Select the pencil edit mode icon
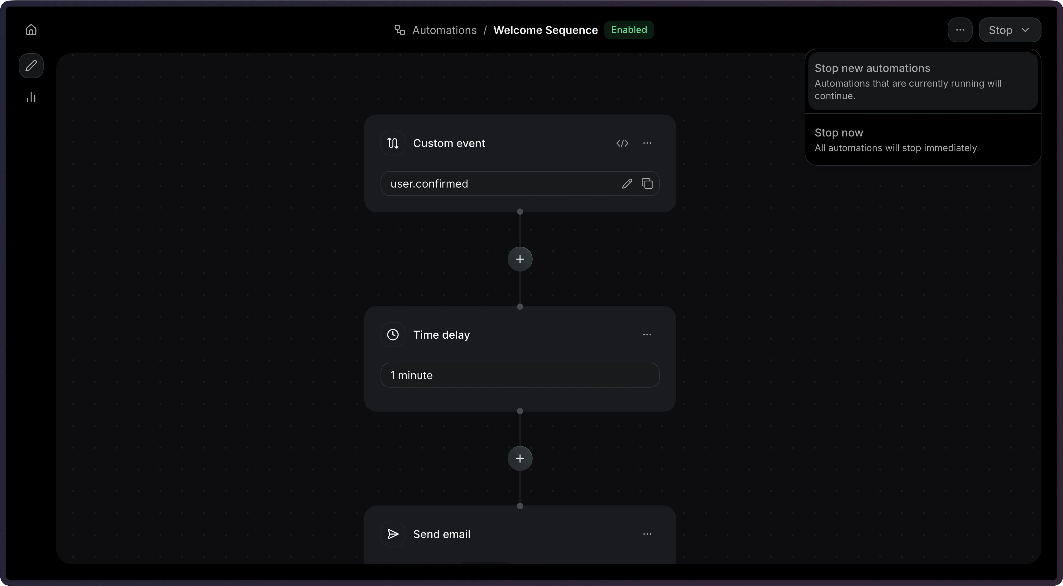Viewport: 1063px width, 586px height. point(31,66)
